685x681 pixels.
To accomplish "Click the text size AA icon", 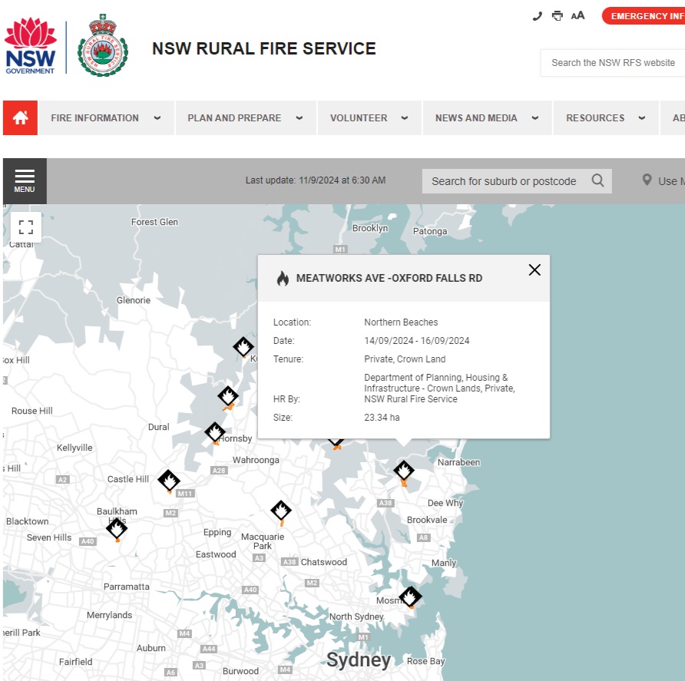I will tap(577, 16).
